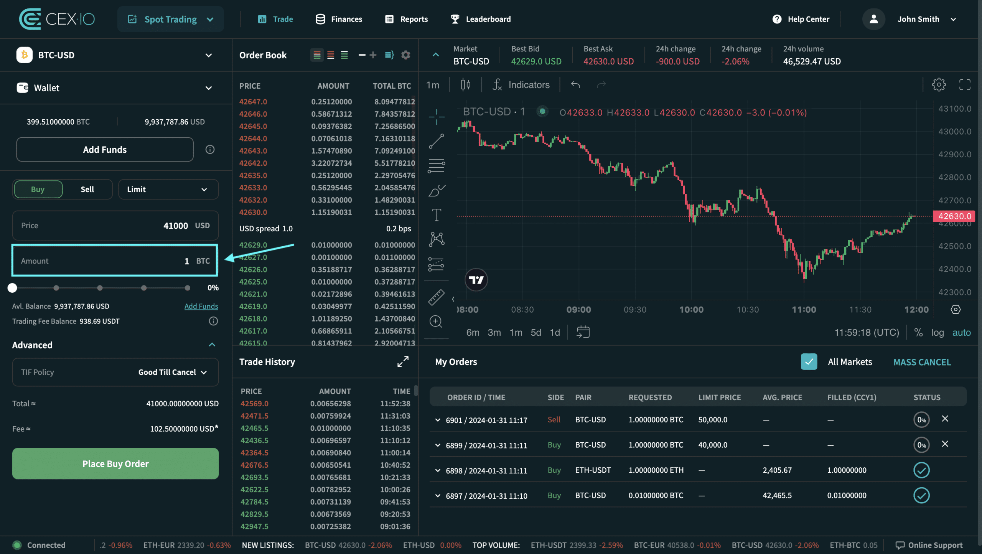Click the user avatar icon

pyautogui.click(x=874, y=19)
